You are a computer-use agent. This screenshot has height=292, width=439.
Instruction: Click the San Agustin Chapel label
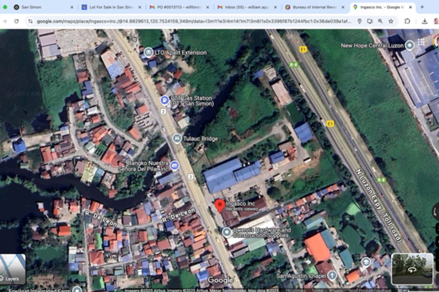coord(301,276)
